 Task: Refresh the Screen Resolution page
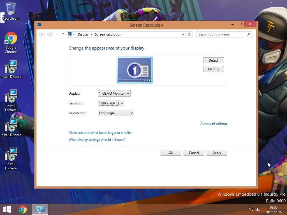pos(189,34)
